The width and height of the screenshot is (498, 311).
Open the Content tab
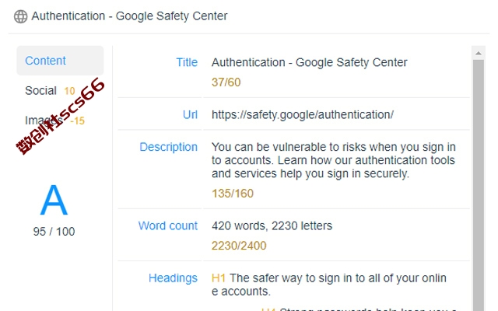coord(60,61)
